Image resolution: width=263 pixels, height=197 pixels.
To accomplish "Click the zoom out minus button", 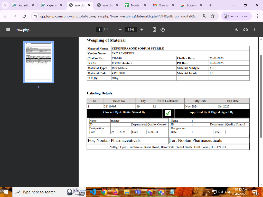I will pos(120,29).
